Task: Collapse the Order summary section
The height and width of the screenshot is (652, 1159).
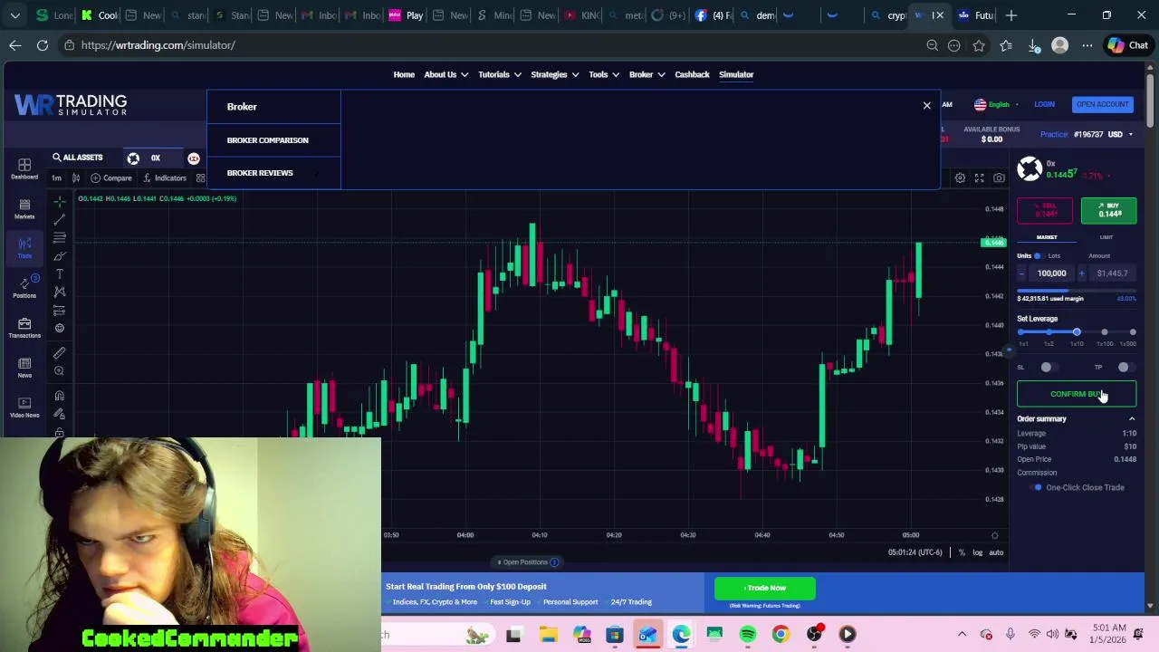Action: pos(1132,418)
